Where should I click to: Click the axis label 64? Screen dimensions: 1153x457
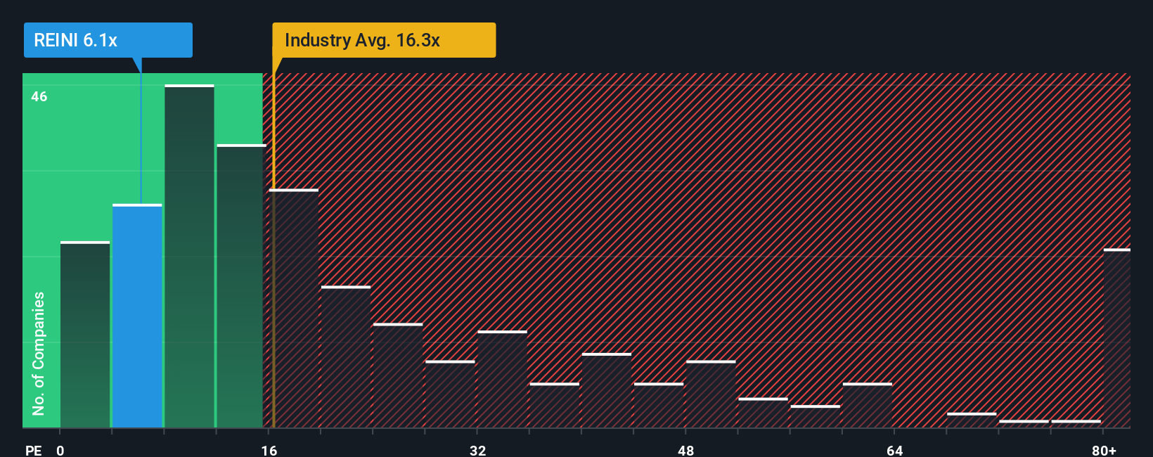pyautogui.click(x=895, y=450)
